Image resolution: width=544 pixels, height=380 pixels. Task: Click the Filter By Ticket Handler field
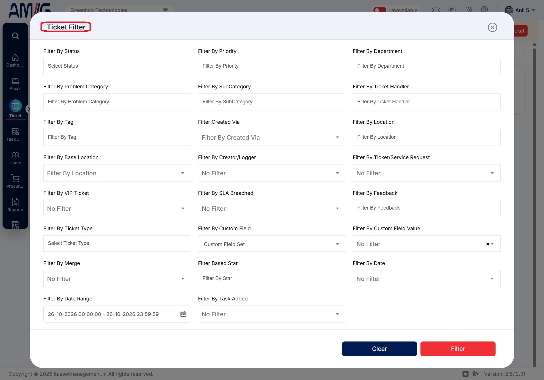point(426,102)
